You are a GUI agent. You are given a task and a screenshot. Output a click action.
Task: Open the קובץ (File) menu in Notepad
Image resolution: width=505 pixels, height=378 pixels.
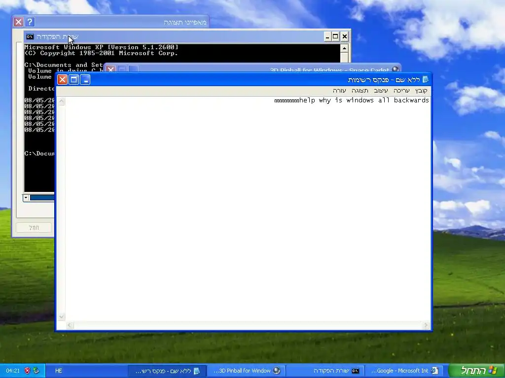(421, 91)
